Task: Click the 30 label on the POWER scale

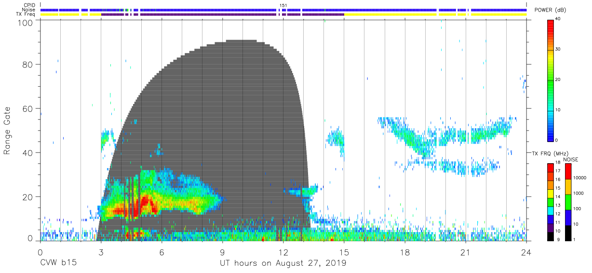Action: 558,49
